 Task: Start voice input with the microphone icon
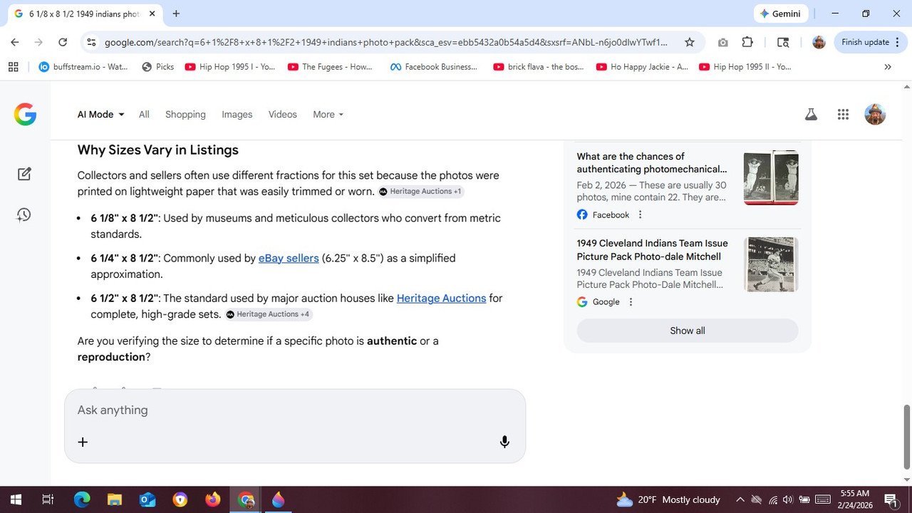tap(504, 442)
